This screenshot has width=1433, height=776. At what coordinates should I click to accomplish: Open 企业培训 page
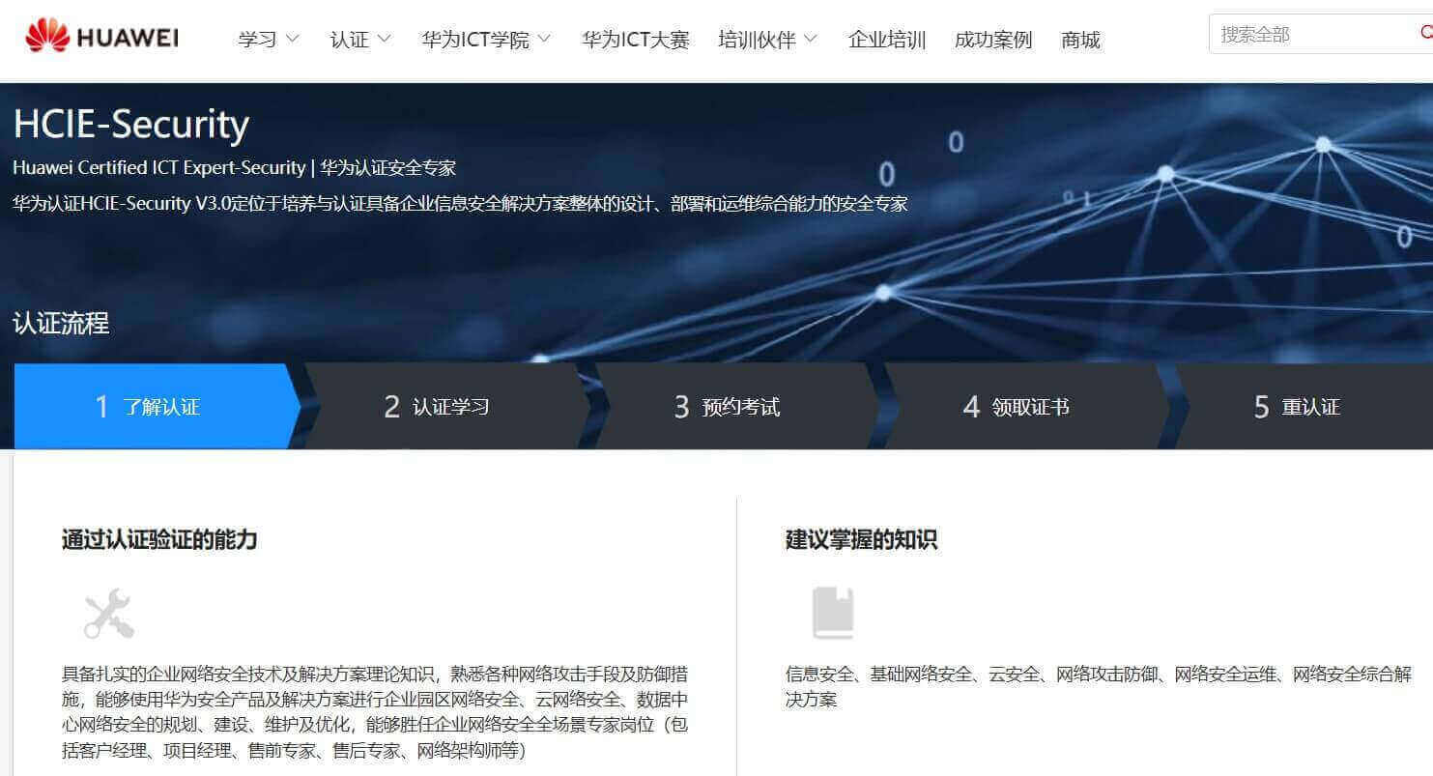click(x=887, y=40)
